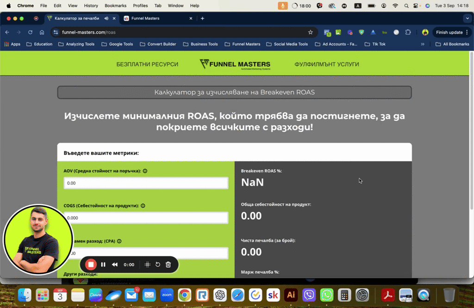
Task: Restart the recording with circular arrow icon
Action: click(x=158, y=265)
